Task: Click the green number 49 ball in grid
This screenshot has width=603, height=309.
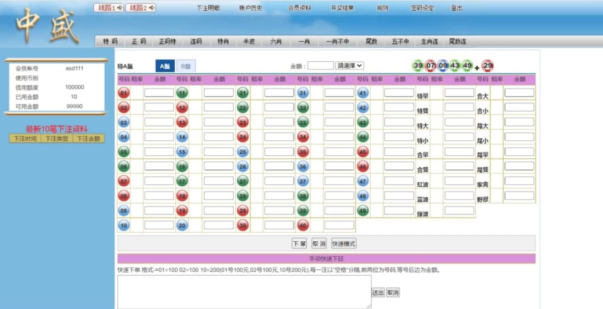Action: [x=363, y=210]
